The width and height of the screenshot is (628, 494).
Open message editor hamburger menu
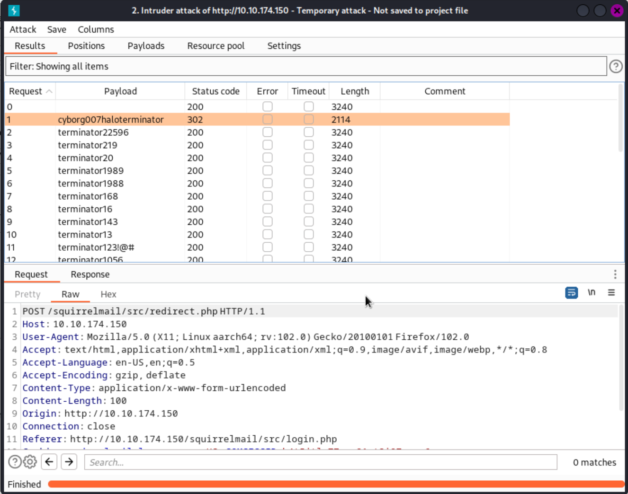(611, 292)
